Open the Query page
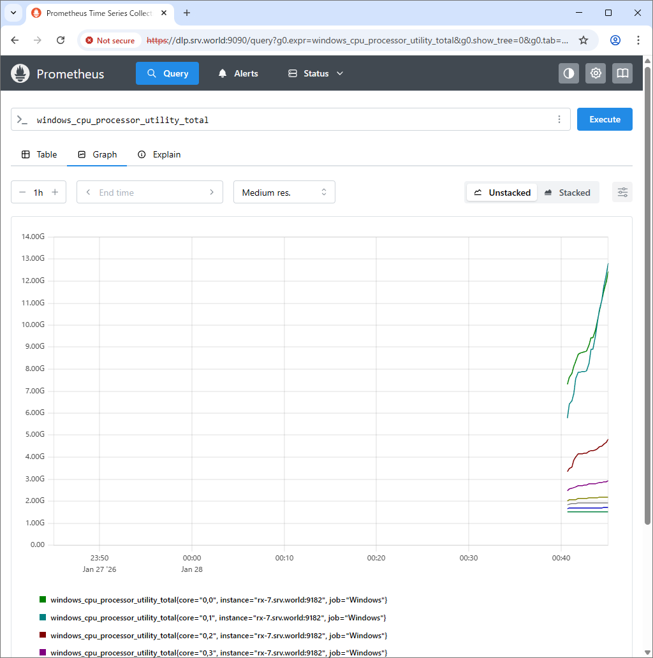The height and width of the screenshot is (658, 653). coord(167,73)
